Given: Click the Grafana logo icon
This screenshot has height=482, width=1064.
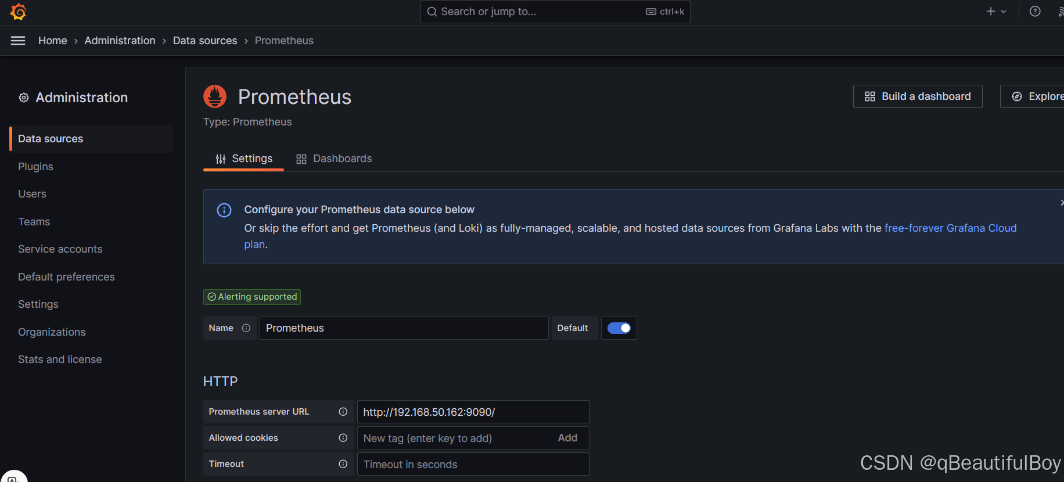Looking at the screenshot, I should 19,12.
